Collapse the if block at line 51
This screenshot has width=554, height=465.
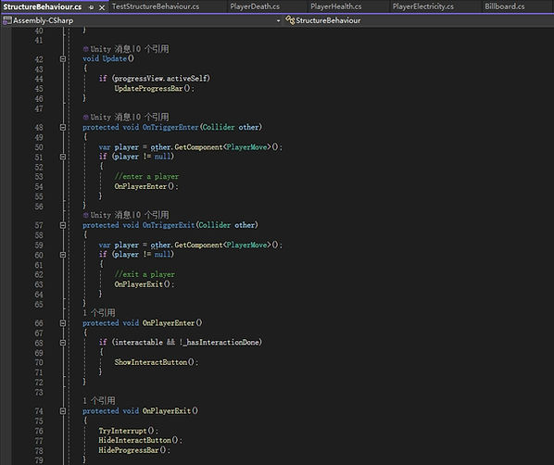coord(63,157)
